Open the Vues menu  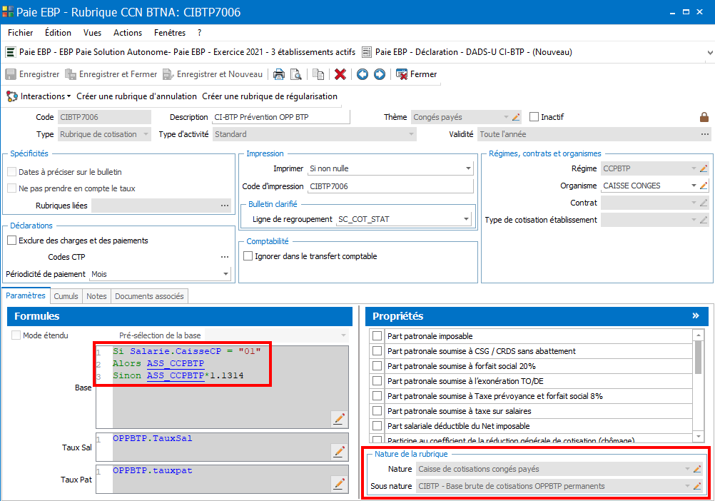tap(92, 33)
